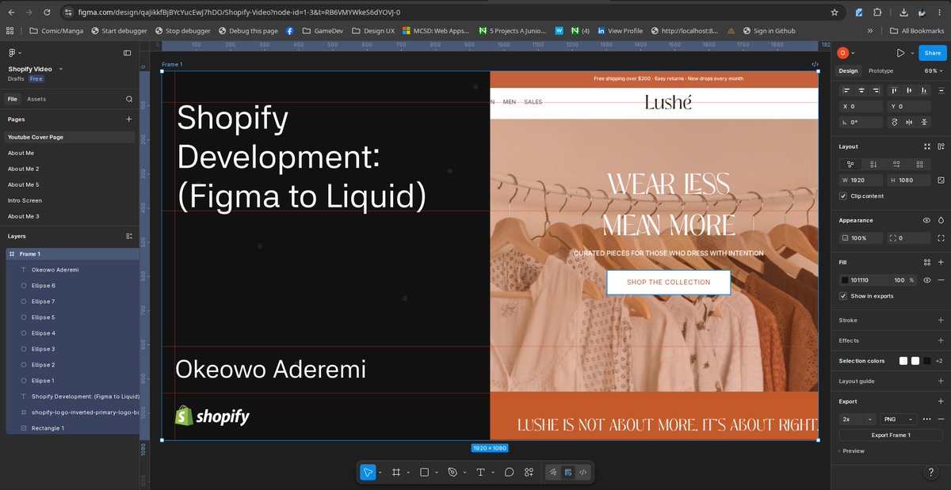Viewport: 951px width, 490px height.
Task: Click the fill color swatch 101110
Action: 846,279
